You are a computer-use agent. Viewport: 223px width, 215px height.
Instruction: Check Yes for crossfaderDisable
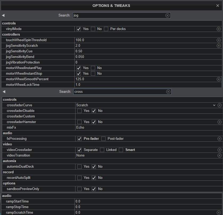click(79, 111)
